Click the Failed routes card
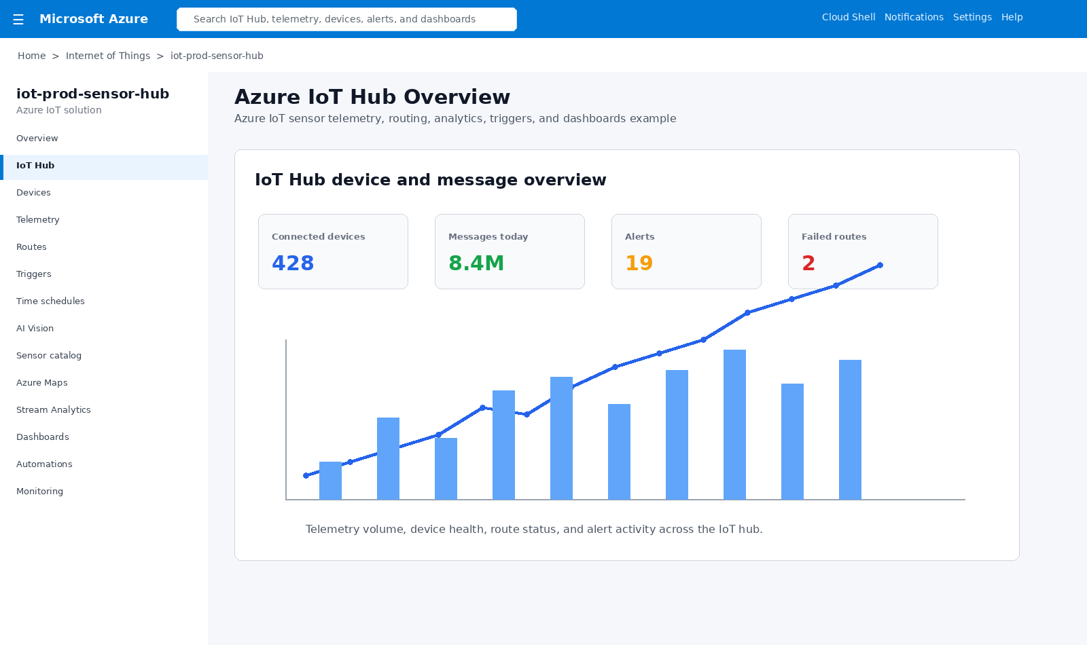The image size is (1087, 645). pyautogui.click(x=863, y=251)
